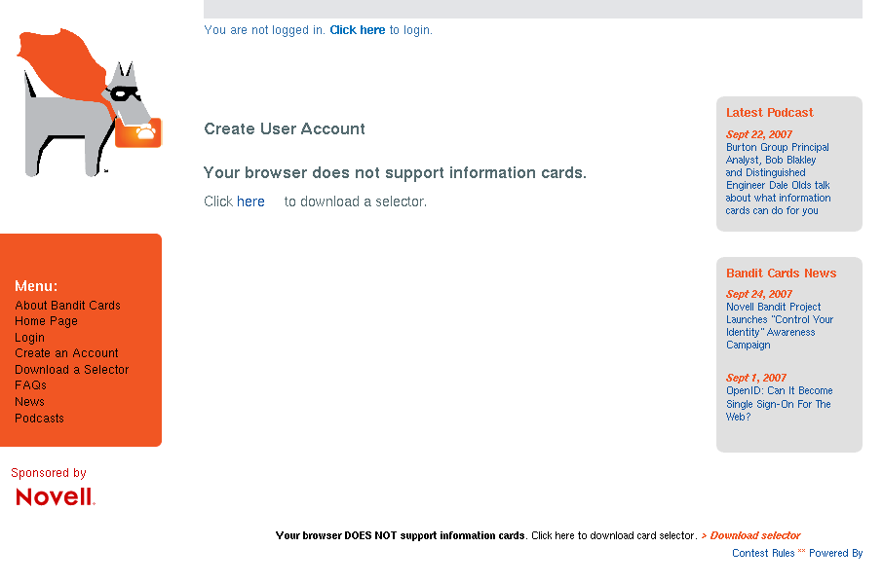Open Podcasts from the side menu

[x=39, y=418]
